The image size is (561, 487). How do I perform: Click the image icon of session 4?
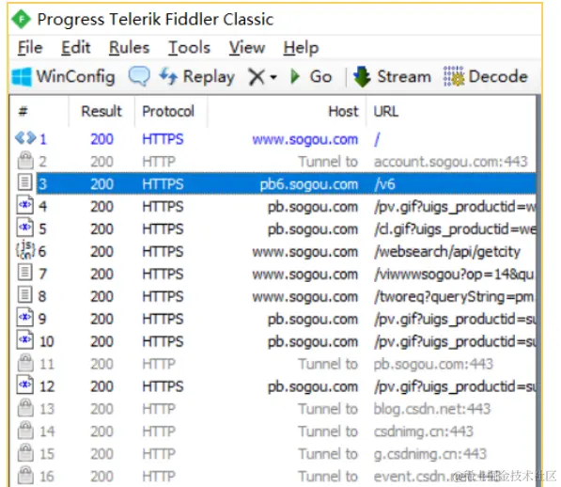pos(25,205)
